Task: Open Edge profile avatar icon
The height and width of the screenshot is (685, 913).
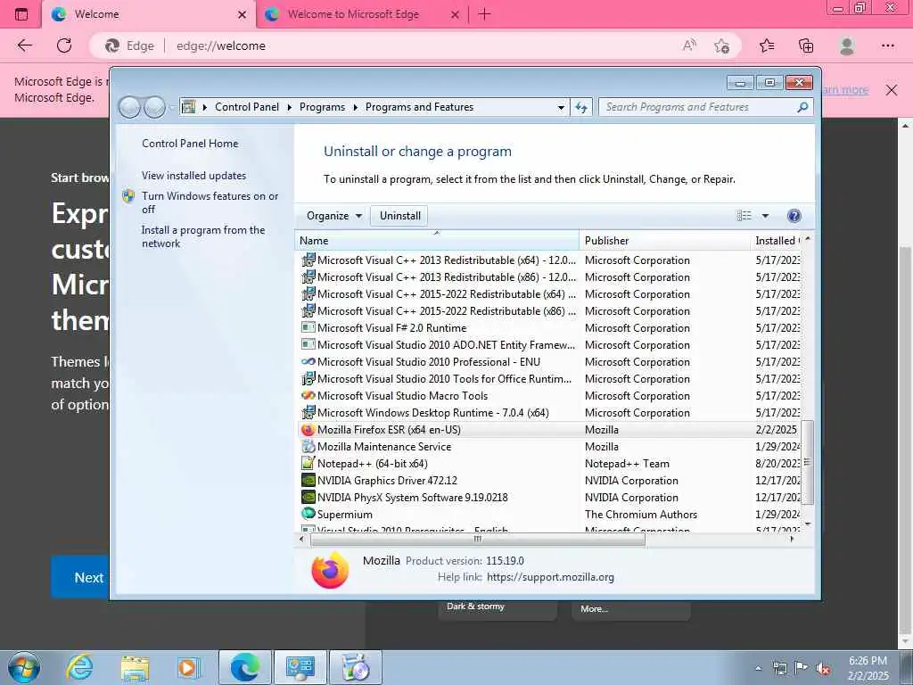Action: (x=847, y=45)
